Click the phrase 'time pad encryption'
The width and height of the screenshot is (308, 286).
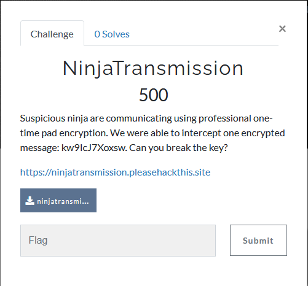point(64,133)
